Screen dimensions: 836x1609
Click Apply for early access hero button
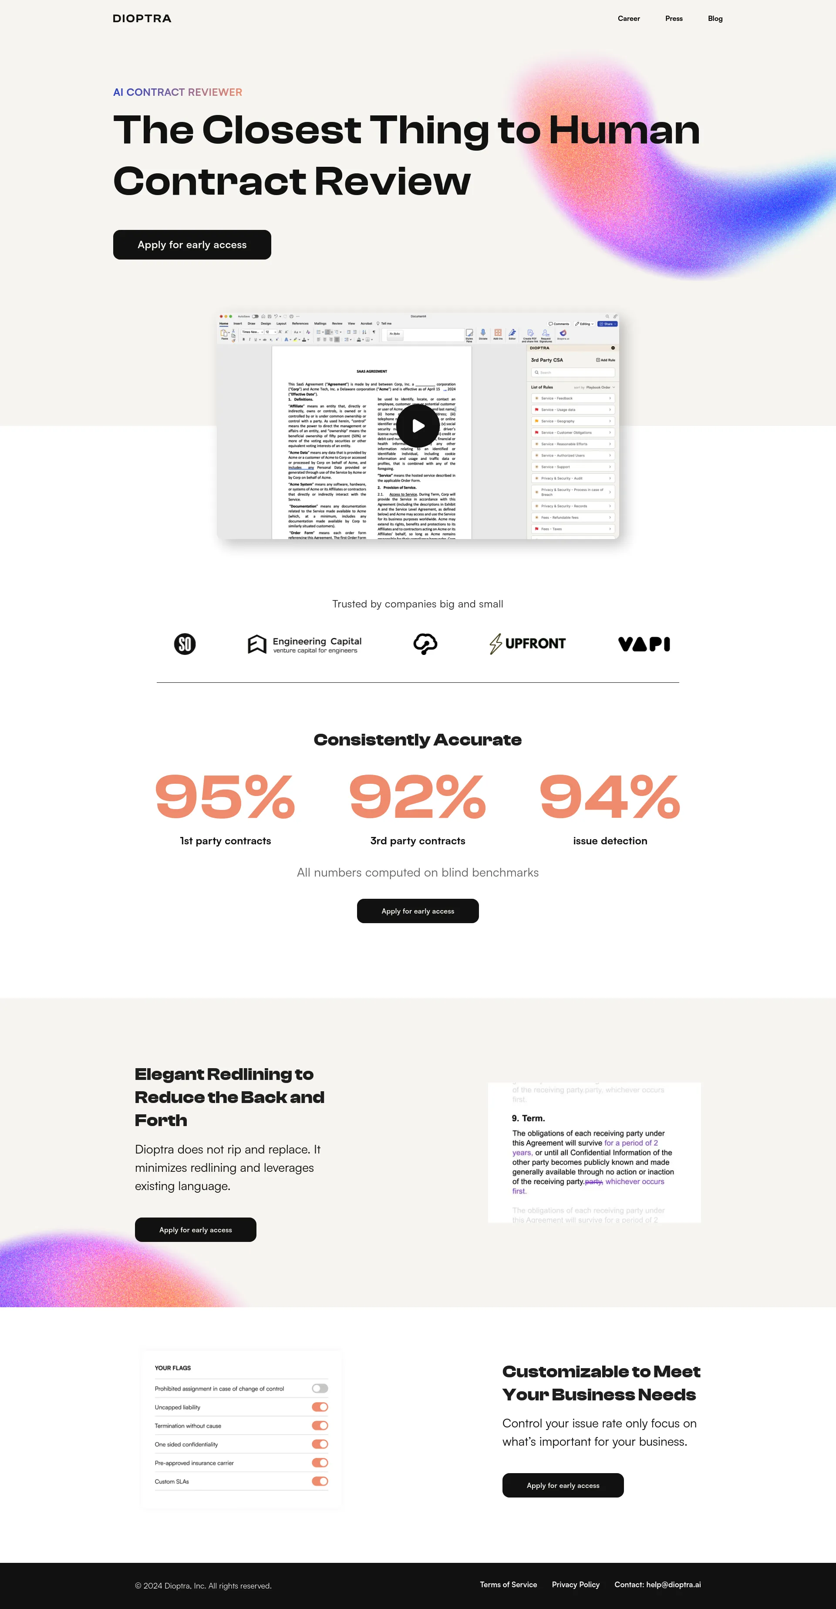pyautogui.click(x=192, y=244)
